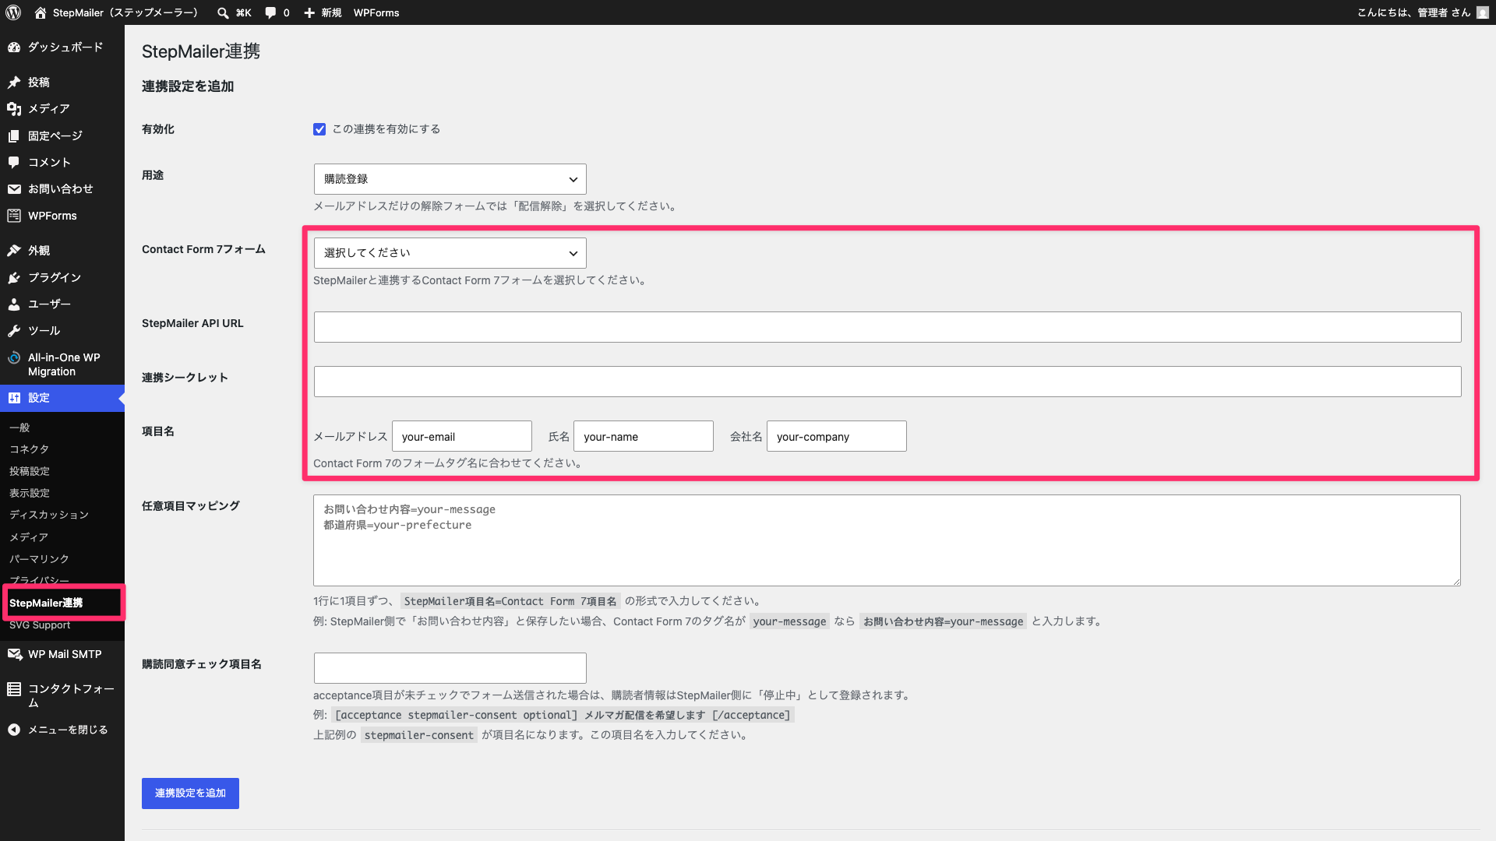Click the home icon beside StepMailer site name
The image size is (1496, 841).
41,12
